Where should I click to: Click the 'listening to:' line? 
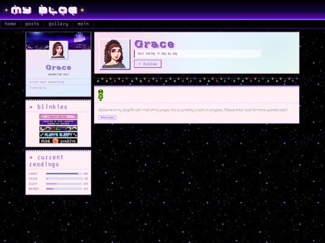(38, 88)
